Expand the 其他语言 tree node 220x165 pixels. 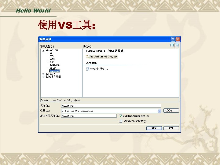[x=43, y=74]
